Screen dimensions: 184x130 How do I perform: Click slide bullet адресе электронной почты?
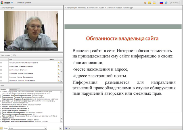pos(101,76)
